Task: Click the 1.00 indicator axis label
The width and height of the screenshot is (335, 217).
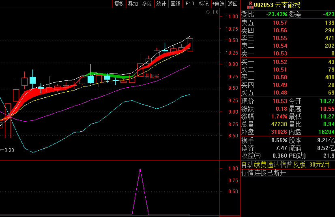Action: (x=233, y=169)
